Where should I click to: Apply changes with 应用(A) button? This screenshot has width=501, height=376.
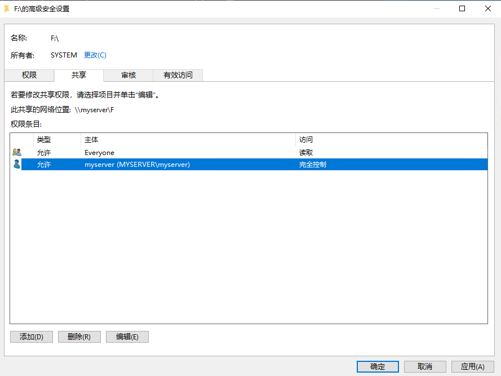pyautogui.click(x=472, y=366)
